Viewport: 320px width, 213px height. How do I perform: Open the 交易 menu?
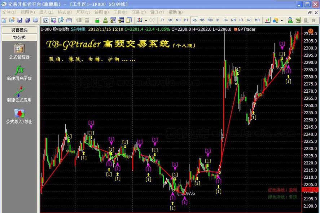point(138,12)
